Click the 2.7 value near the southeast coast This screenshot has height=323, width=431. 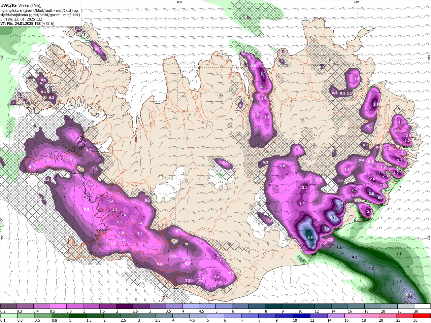click(x=369, y=212)
